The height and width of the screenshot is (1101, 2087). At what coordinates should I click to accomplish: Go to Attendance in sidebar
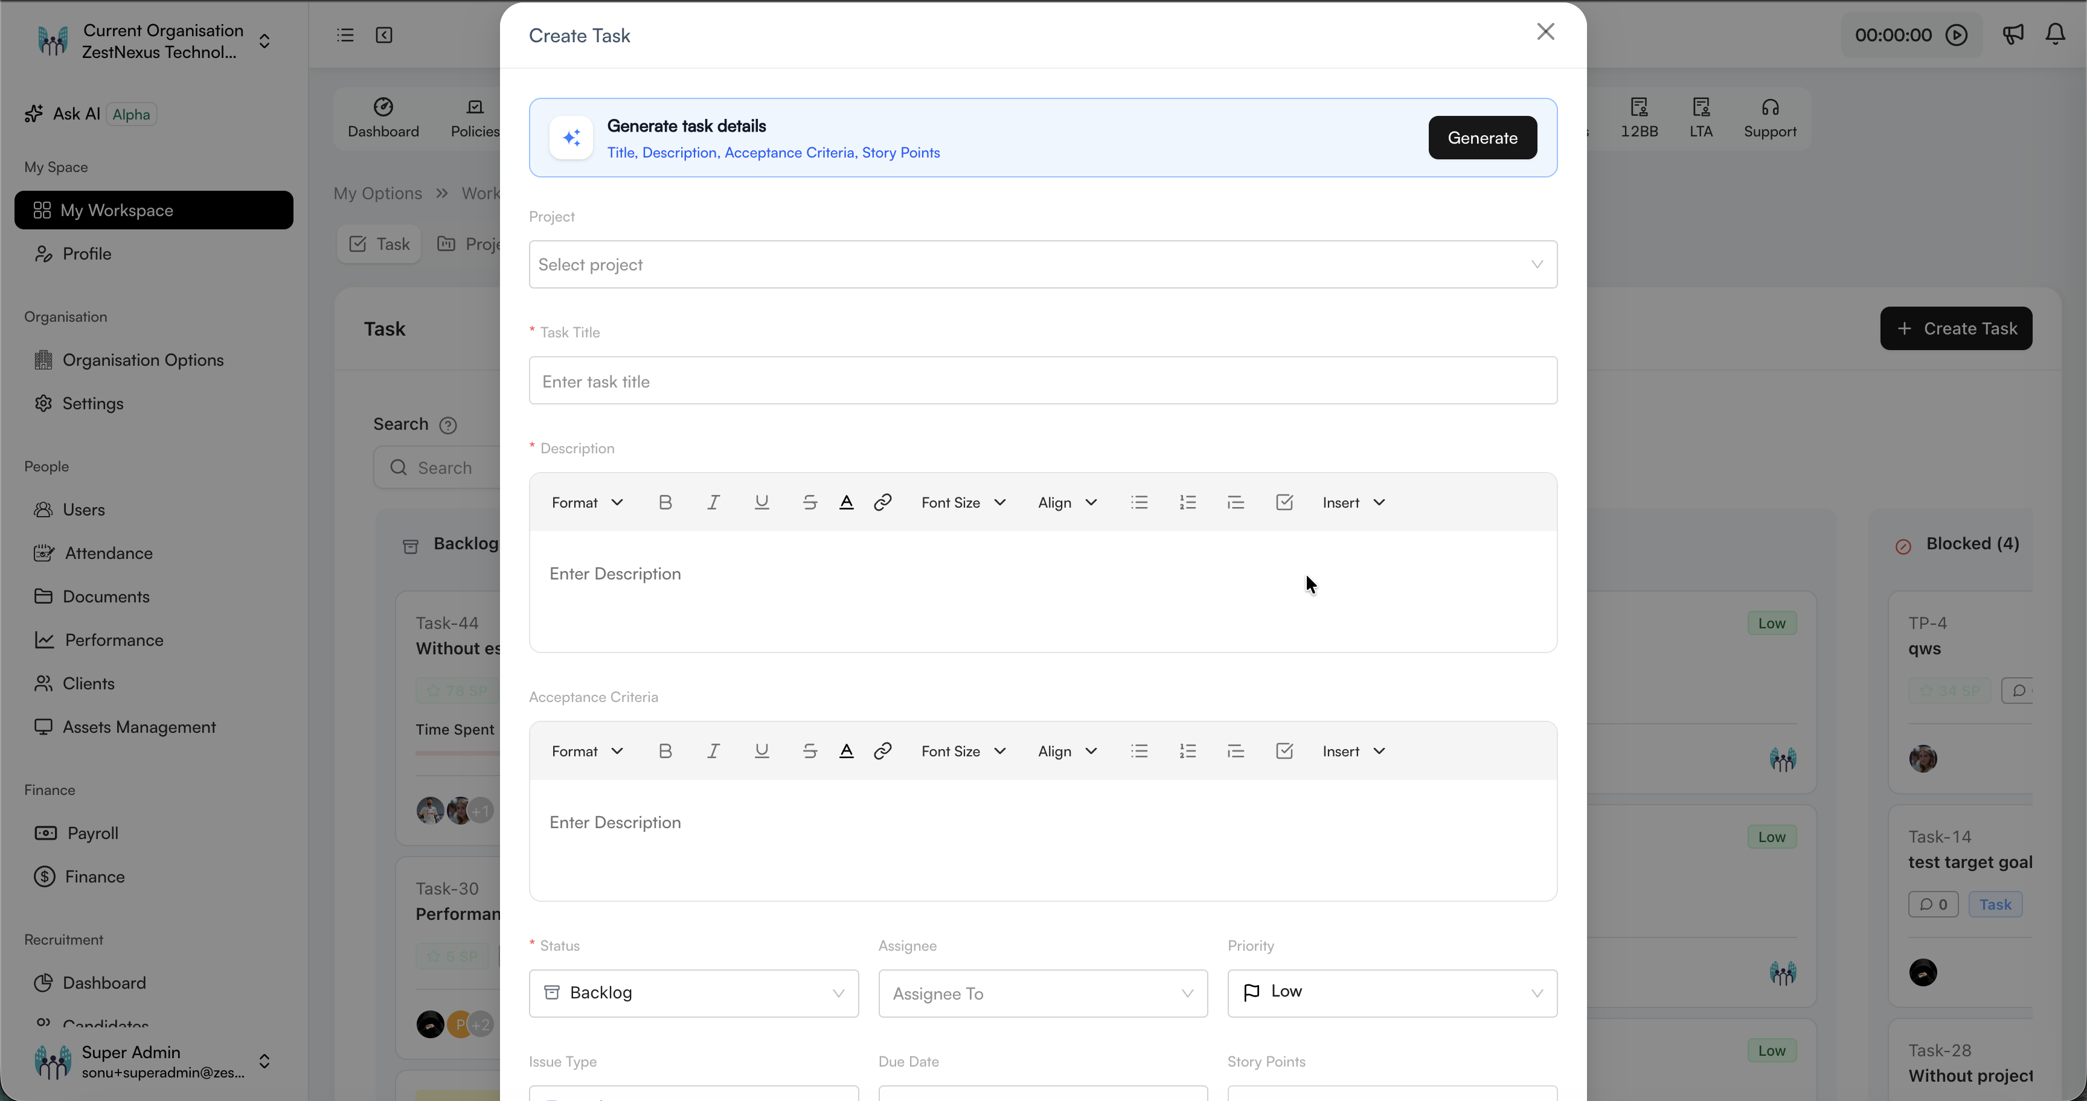[109, 553]
